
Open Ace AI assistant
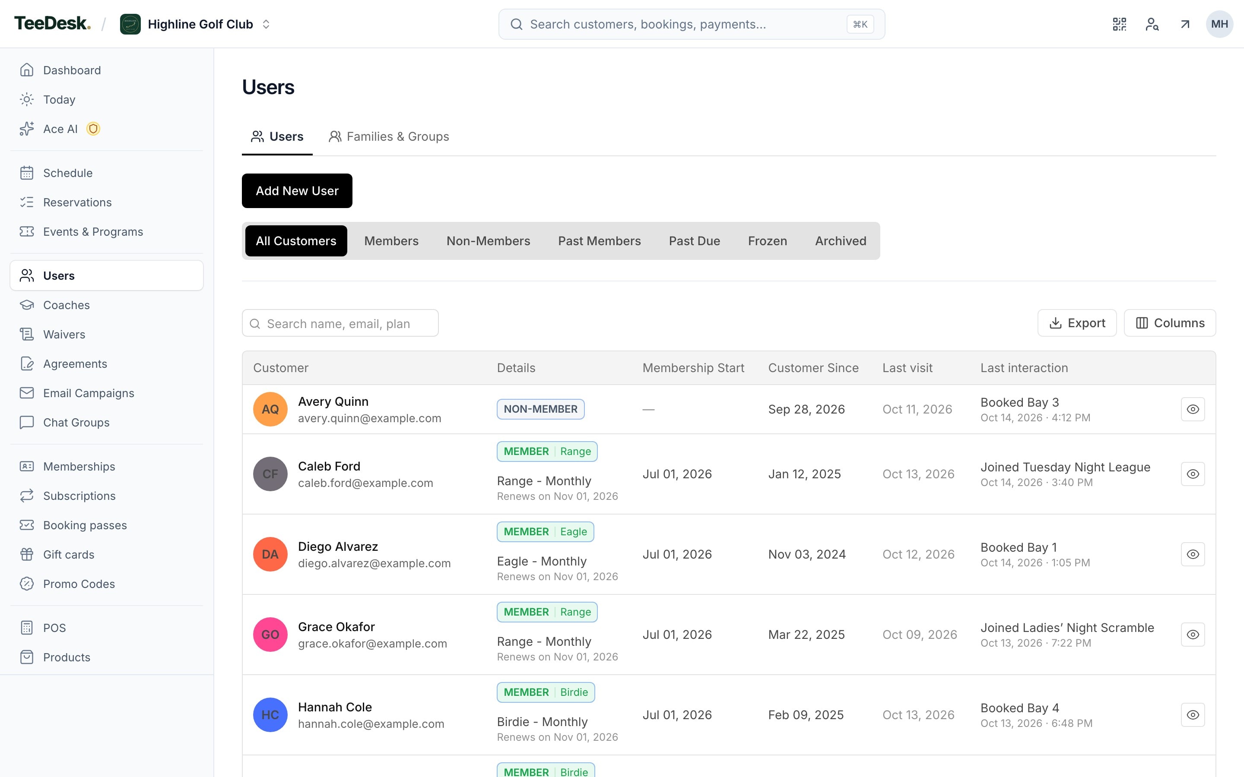(106, 129)
